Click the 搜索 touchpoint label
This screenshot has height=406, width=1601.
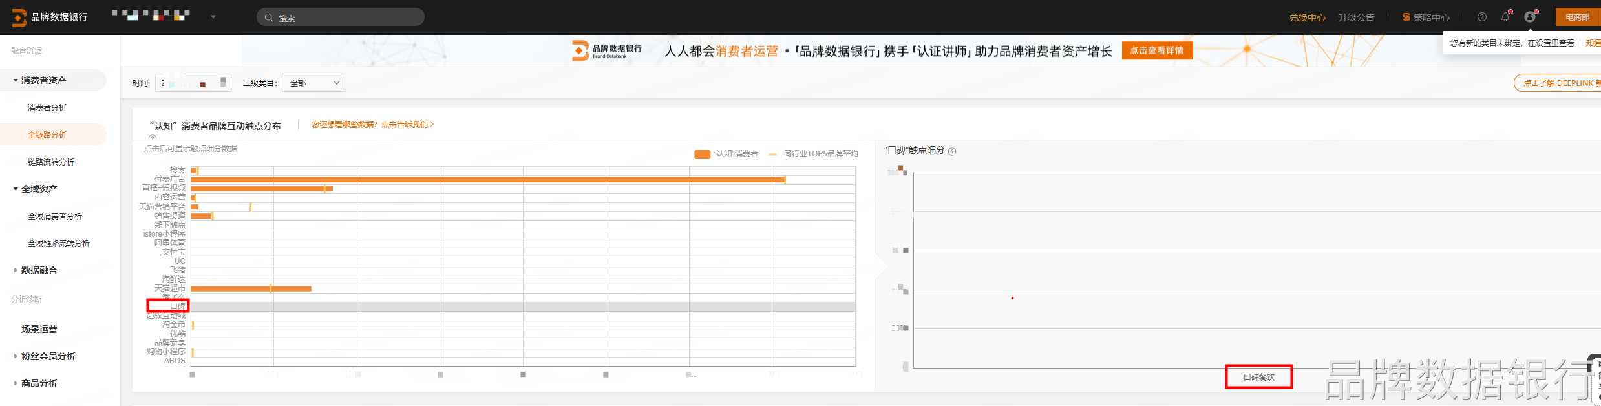[x=178, y=170]
